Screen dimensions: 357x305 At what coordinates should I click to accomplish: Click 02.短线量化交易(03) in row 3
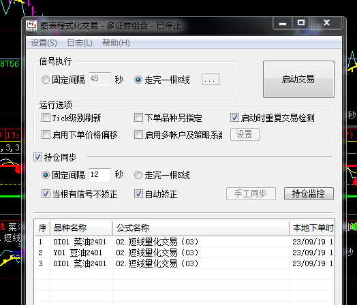(x=157, y=263)
